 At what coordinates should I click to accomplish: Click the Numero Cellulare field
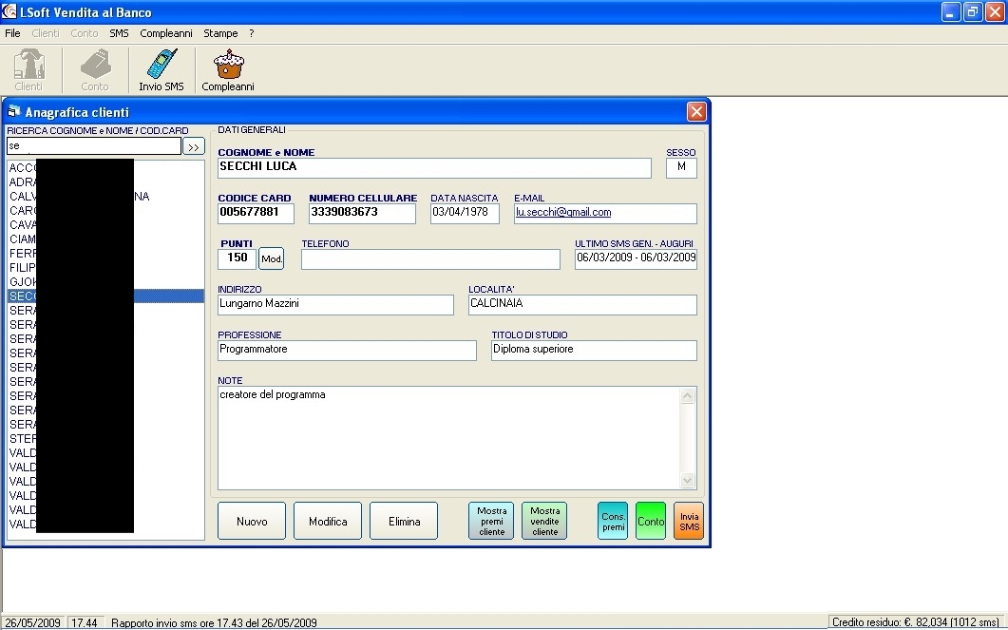(x=363, y=214)
